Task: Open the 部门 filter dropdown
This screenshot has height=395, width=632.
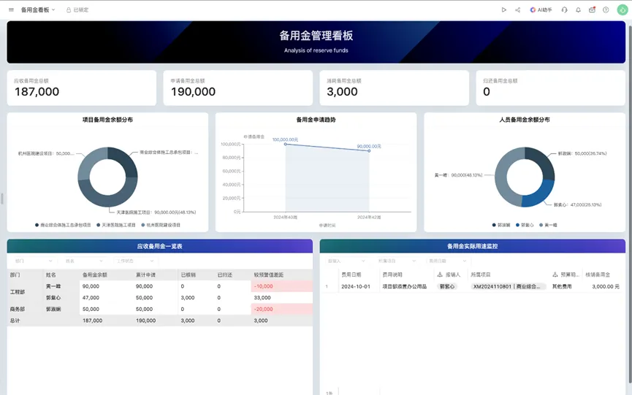Action: pyautogui.click(x=33, y=261)
